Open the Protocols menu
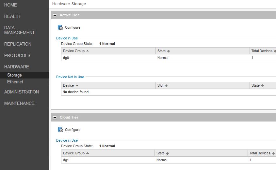The image size is (276, 170). (x=17, y=55)
